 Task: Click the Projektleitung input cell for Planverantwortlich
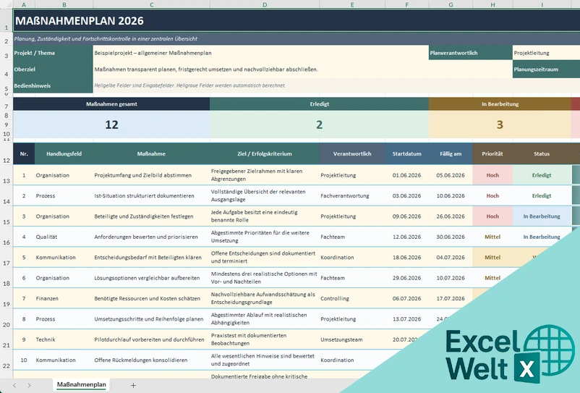[x=546, y=53]
